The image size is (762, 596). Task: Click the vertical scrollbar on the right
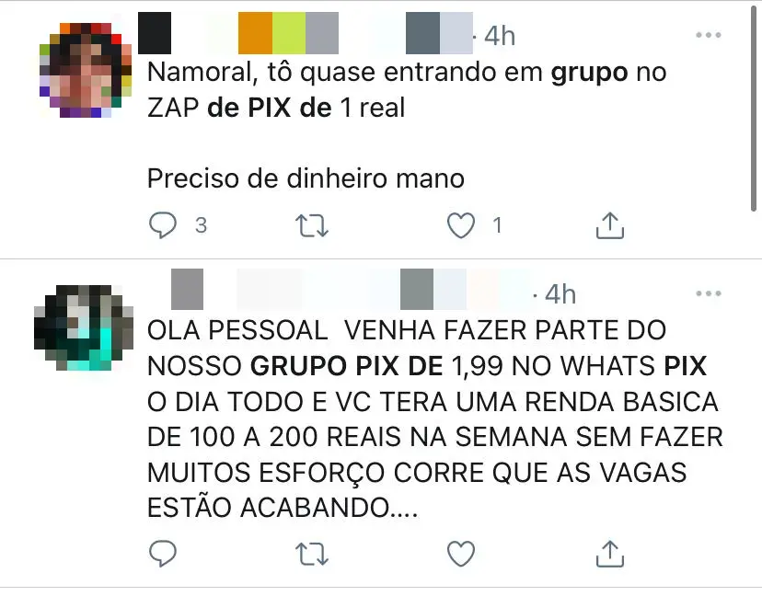[x=753, y=107]
